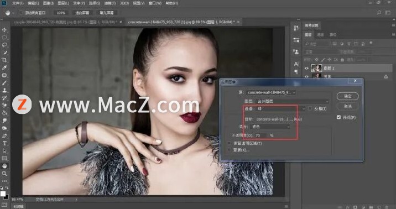
Task: Click filter for type layers icon
Action: (x=349, y=44)
